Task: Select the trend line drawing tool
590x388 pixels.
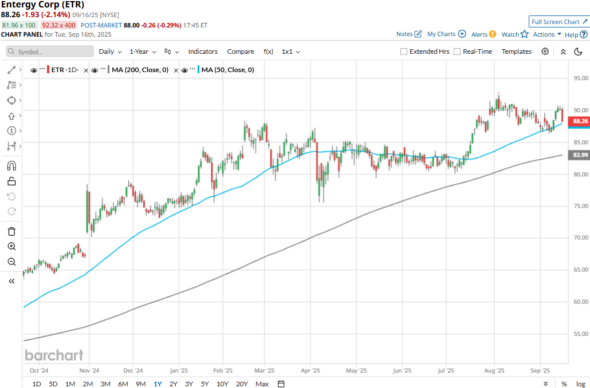Action: (11, 70)
